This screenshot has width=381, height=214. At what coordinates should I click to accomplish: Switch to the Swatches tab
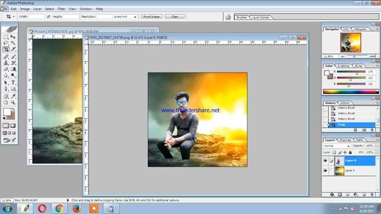[343, 66]
